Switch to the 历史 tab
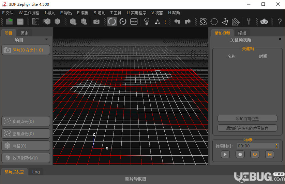The height and width of the screenshot is (184, 285). (x=24, y=33)
